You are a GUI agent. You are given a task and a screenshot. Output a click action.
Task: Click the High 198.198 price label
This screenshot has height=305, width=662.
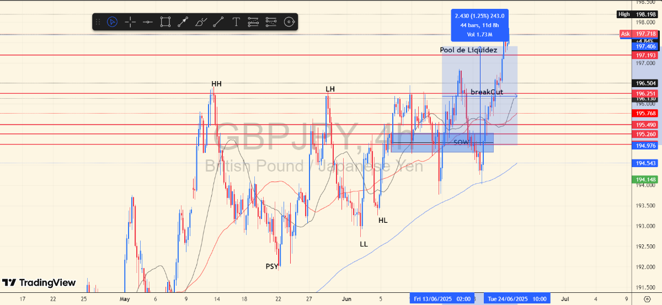639,14
